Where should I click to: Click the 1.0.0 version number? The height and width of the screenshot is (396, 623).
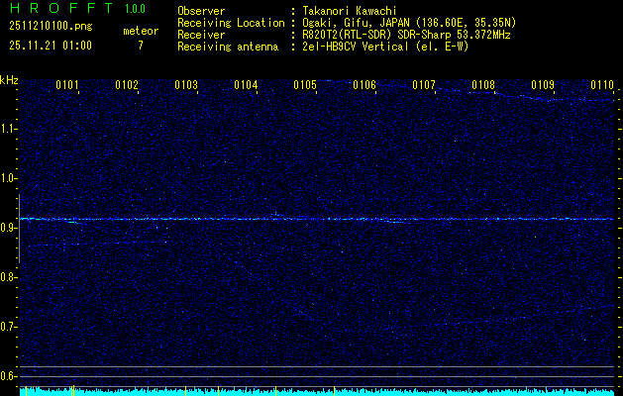(135, 9)
